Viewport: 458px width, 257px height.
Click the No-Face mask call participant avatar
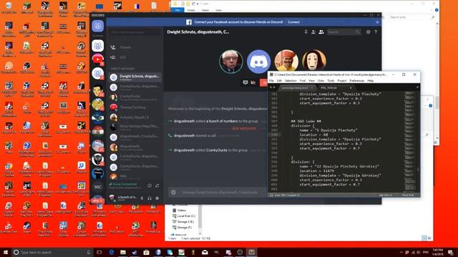[314, 60]
